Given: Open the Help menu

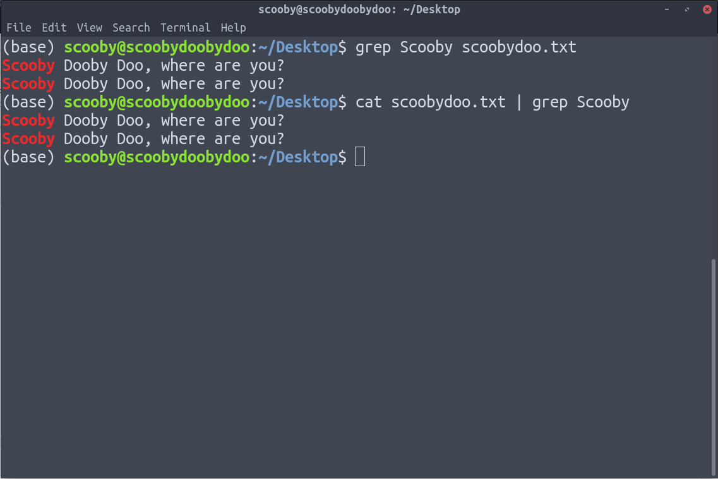Looking at the screenshot, I should [233, 28].
